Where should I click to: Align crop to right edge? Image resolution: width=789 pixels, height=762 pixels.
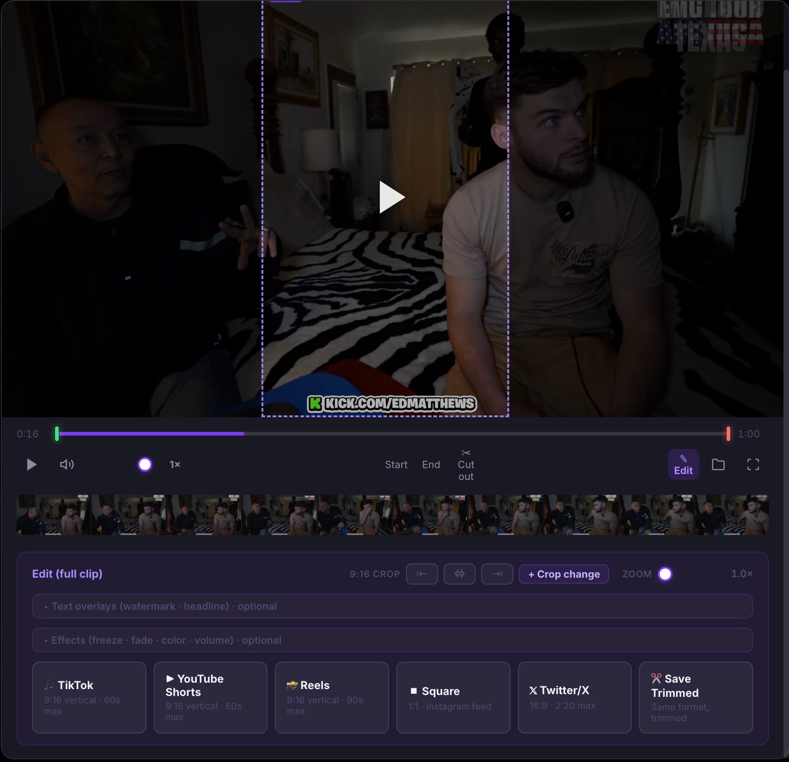pyautogui.click(x=497, y=574)
